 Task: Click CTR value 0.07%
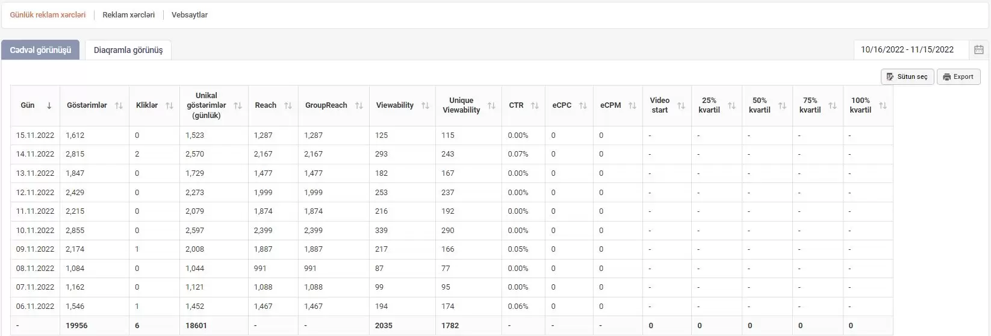tap(518, 154)
